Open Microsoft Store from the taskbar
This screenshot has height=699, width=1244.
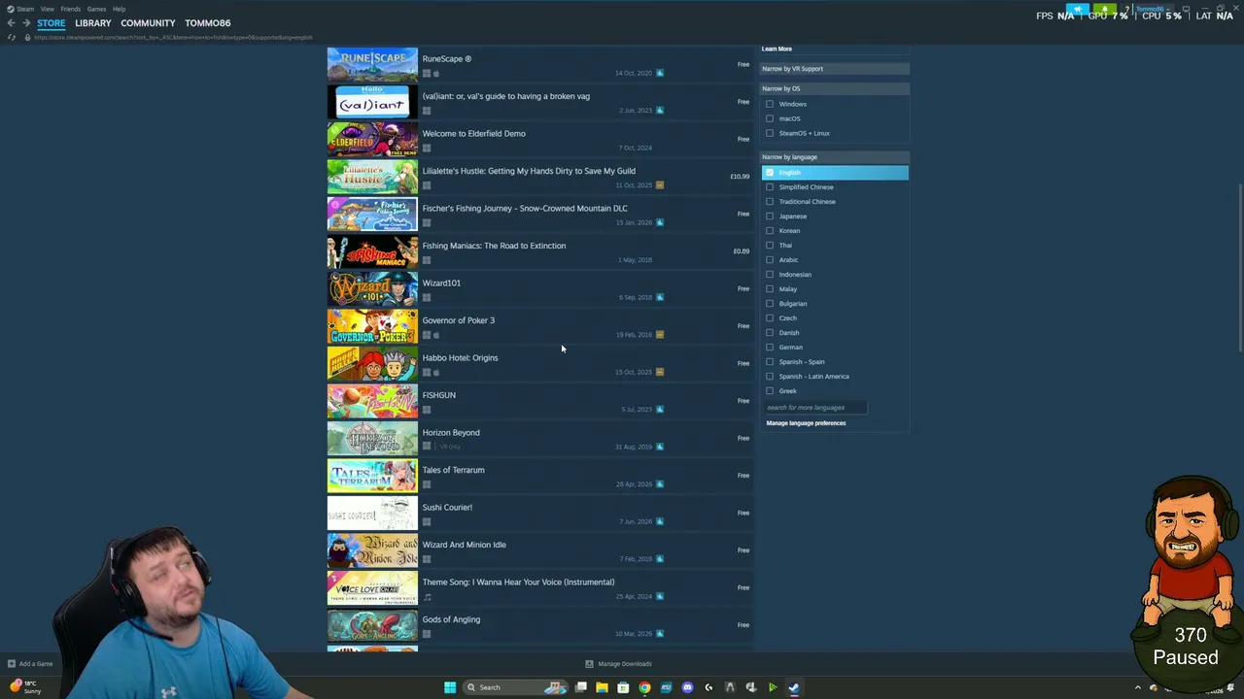(x=623, y=687)
